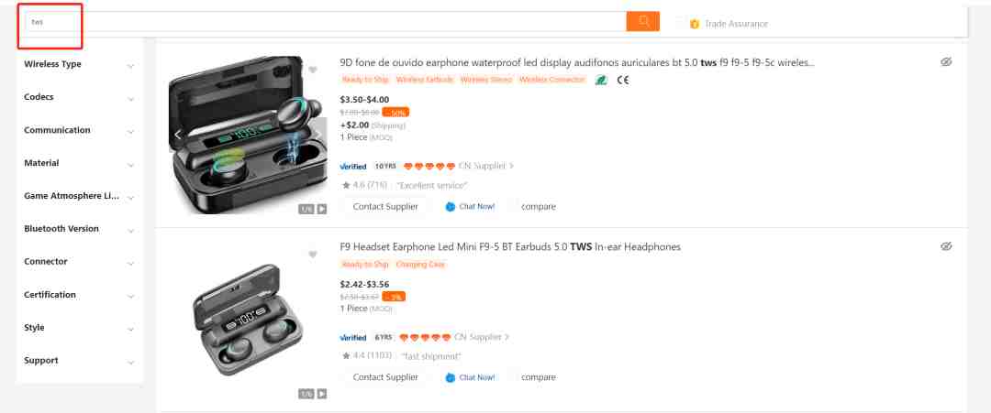This screenshot has height=413, width=991.
Task: Expand the Certification filter
Action: [x=80, y=295]
